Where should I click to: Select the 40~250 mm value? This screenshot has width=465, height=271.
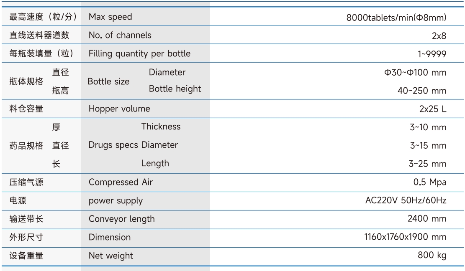[x=422, y=91]
